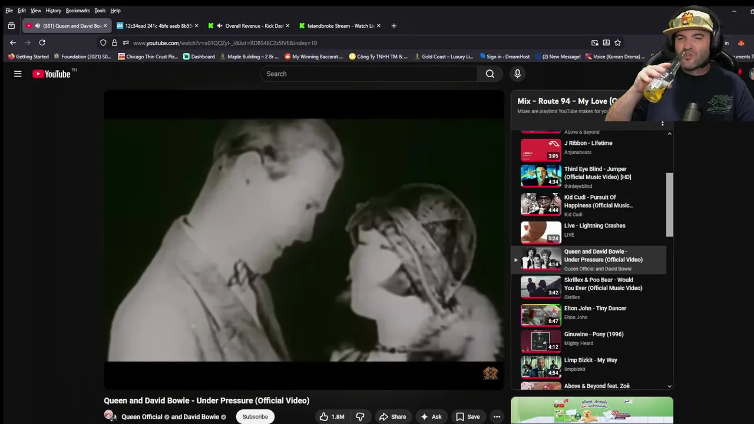
Task: Unmute the Overall Revenue Kick tab
Action: (x=220, y=26)
